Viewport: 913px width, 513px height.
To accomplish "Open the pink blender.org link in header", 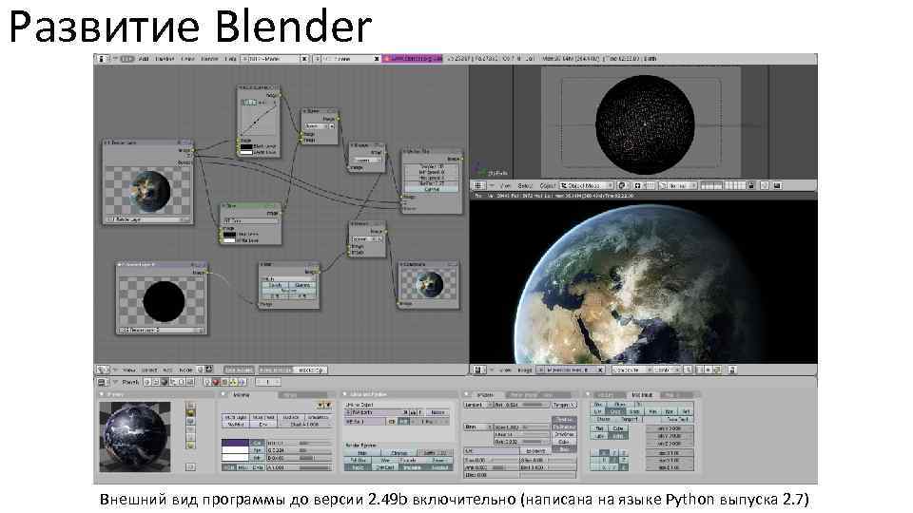I will 412,59.
